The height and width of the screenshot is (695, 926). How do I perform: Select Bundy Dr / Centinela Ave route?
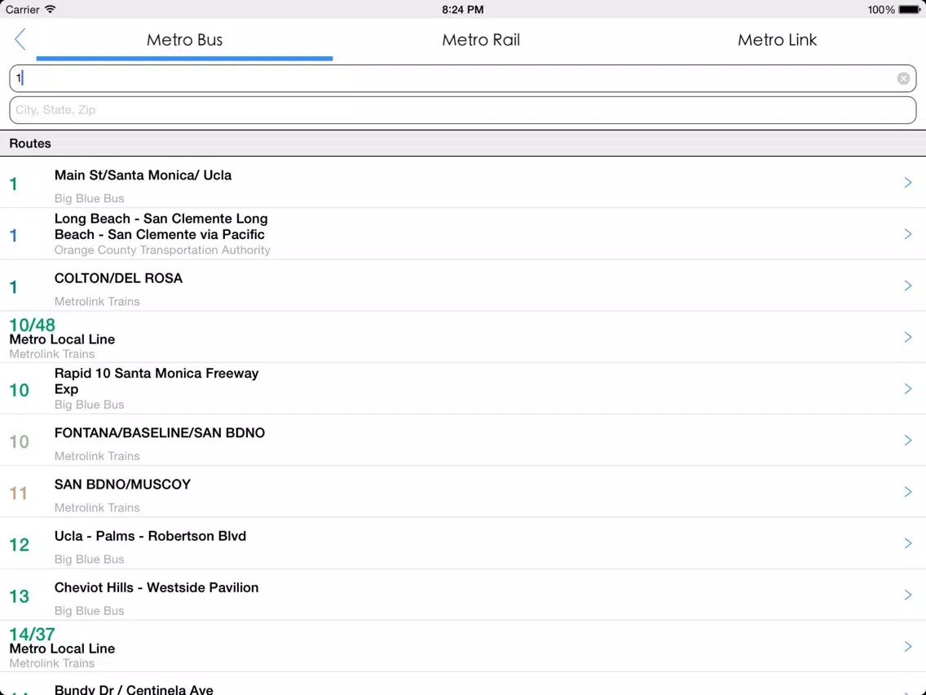click(x=134, y=689)
